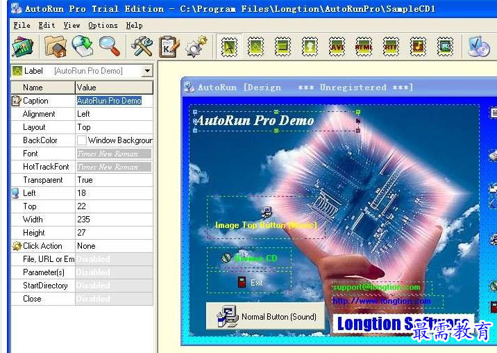Screen dimensions: 497x353
Task: Open the hammer and wrench tools icon
Action: pyautogui.click(x=142, y=47)
